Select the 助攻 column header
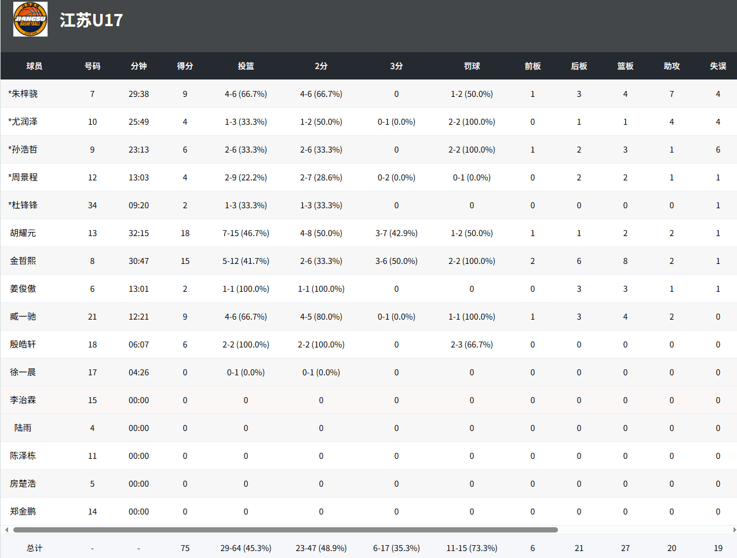Viewport: 737px width, 558px height. [672, 66]
